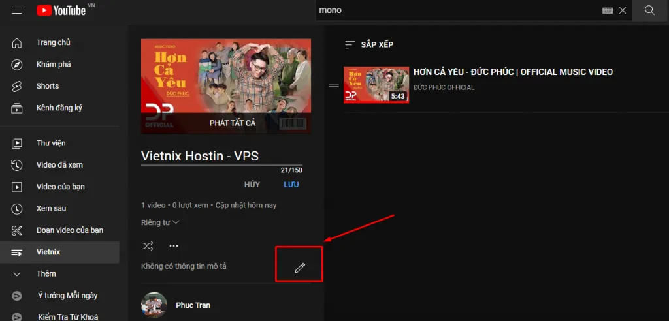This screenshot has width=669, height=321.
Task: Click the Vietnix playlist icon
Action: coord(16,252)
